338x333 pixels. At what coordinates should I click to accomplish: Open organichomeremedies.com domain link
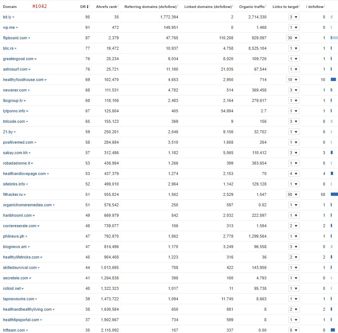(27, 205)
